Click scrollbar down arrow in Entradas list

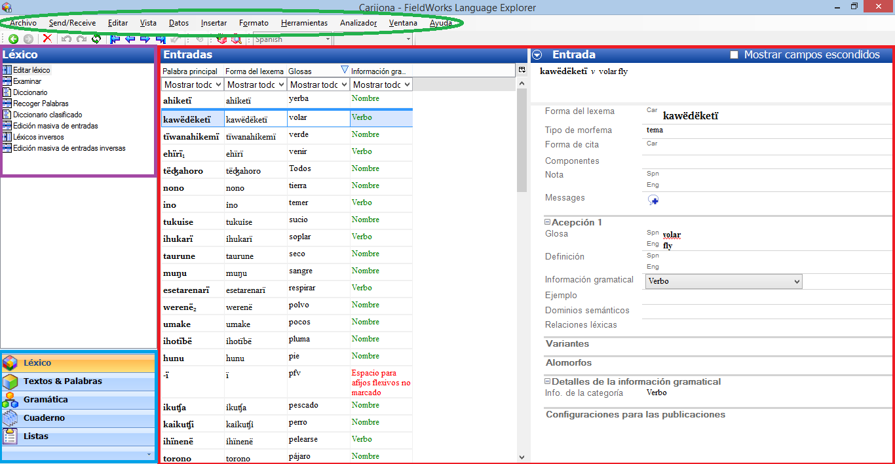point(522,457)
